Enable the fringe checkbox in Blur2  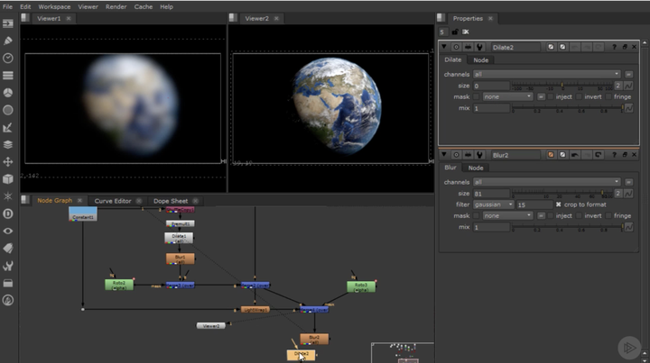pos(608,216)
